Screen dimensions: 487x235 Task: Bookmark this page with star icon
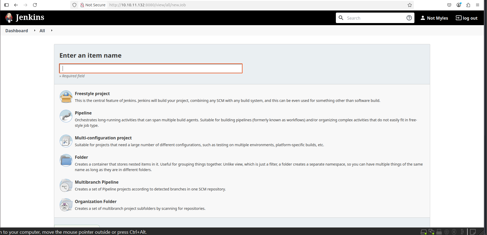pos(410,5)
